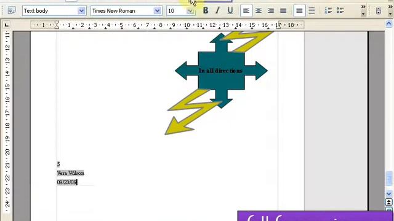Open formatting toolbar options small arrow

point(363,14)
